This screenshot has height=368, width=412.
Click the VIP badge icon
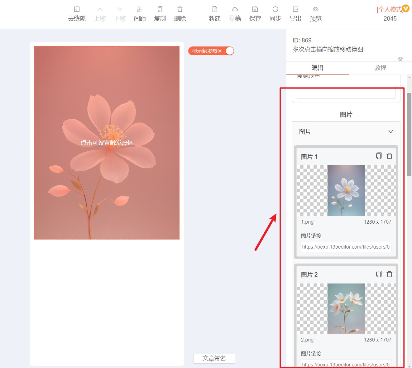coord(406,8)
